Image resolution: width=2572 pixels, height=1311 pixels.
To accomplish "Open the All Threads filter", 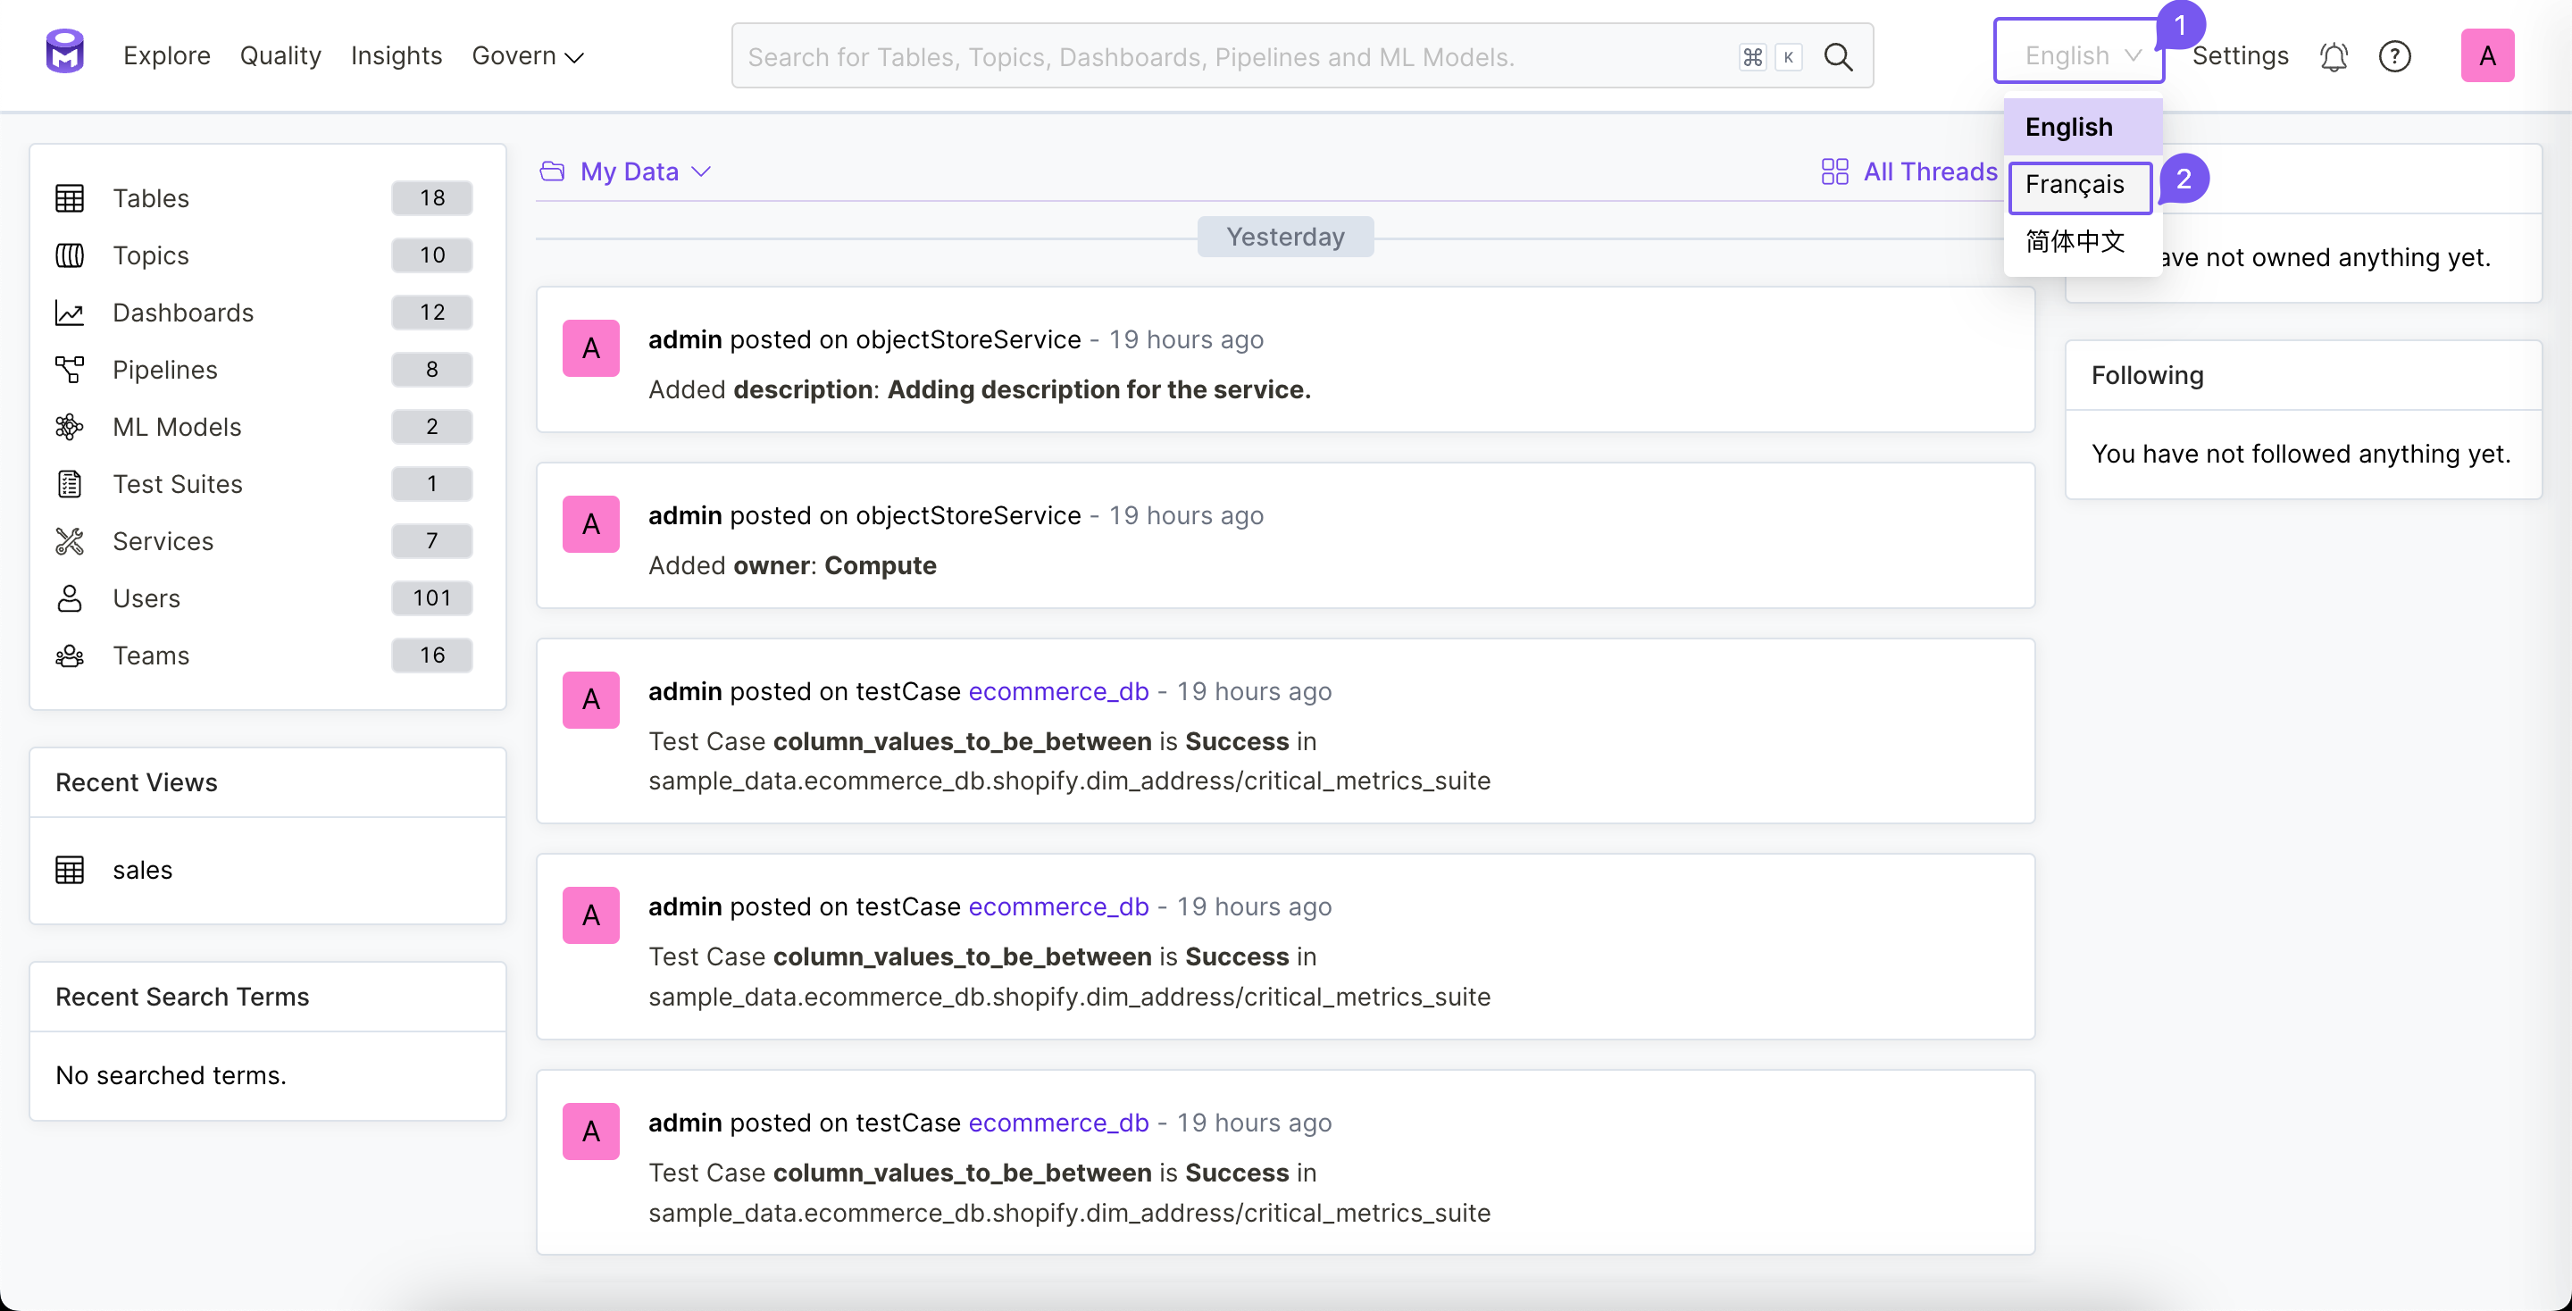I will [1909, 171].
